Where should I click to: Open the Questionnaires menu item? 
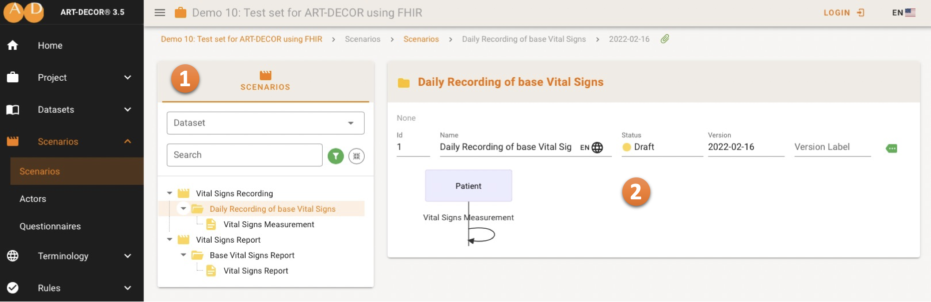(50, 226)
